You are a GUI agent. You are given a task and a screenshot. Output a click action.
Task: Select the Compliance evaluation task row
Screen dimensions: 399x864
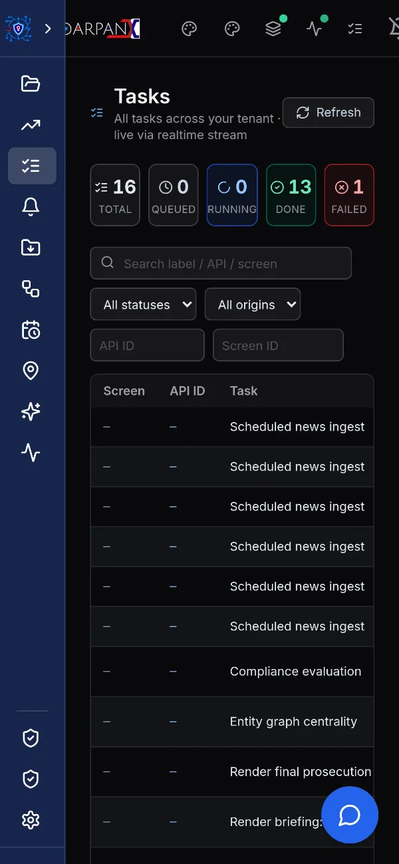232,672
